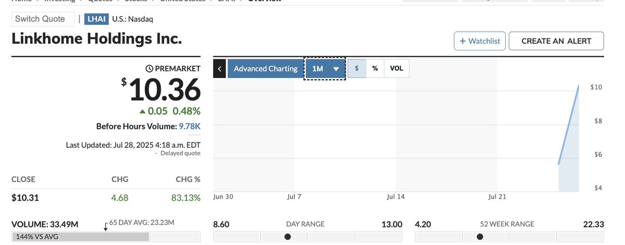Switch chart to percent mode

375,69
